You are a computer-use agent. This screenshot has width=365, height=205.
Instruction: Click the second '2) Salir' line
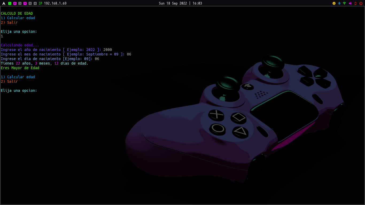pyautogui.click(x=9, y=81)
